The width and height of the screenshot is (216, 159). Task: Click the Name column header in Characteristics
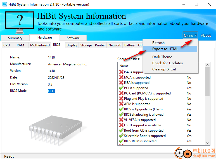124,66
